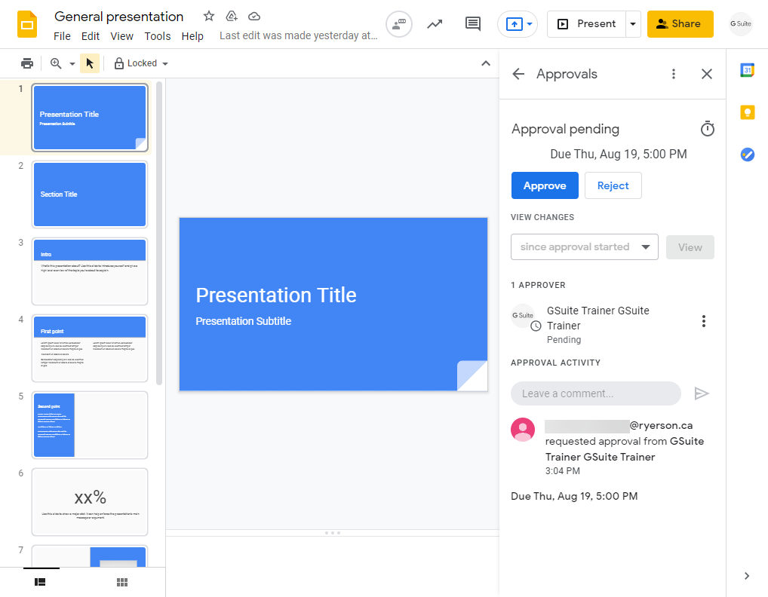This screenshot has width=768, height=597.
Task: Switch to grid view of slides
Action: coord(122,582)
